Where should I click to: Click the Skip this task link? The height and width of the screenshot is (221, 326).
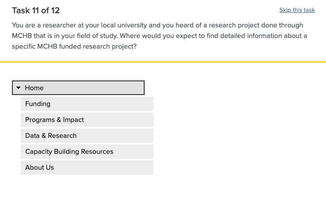pyautogui.click(x=297, y=10)
